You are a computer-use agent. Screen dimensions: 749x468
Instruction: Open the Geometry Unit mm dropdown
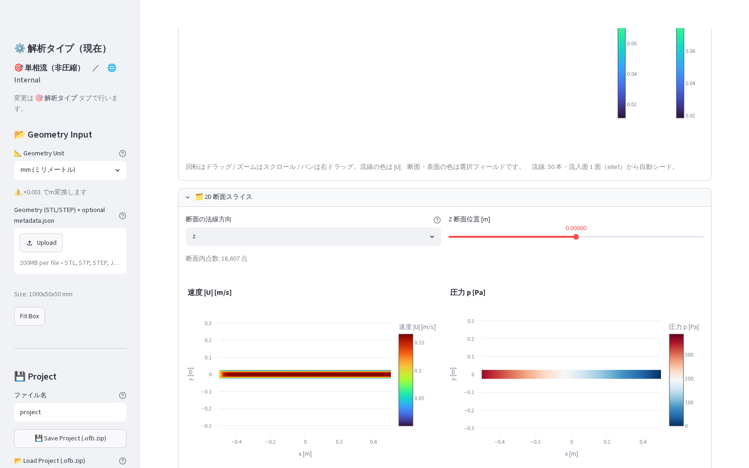[x=70, y=170]
